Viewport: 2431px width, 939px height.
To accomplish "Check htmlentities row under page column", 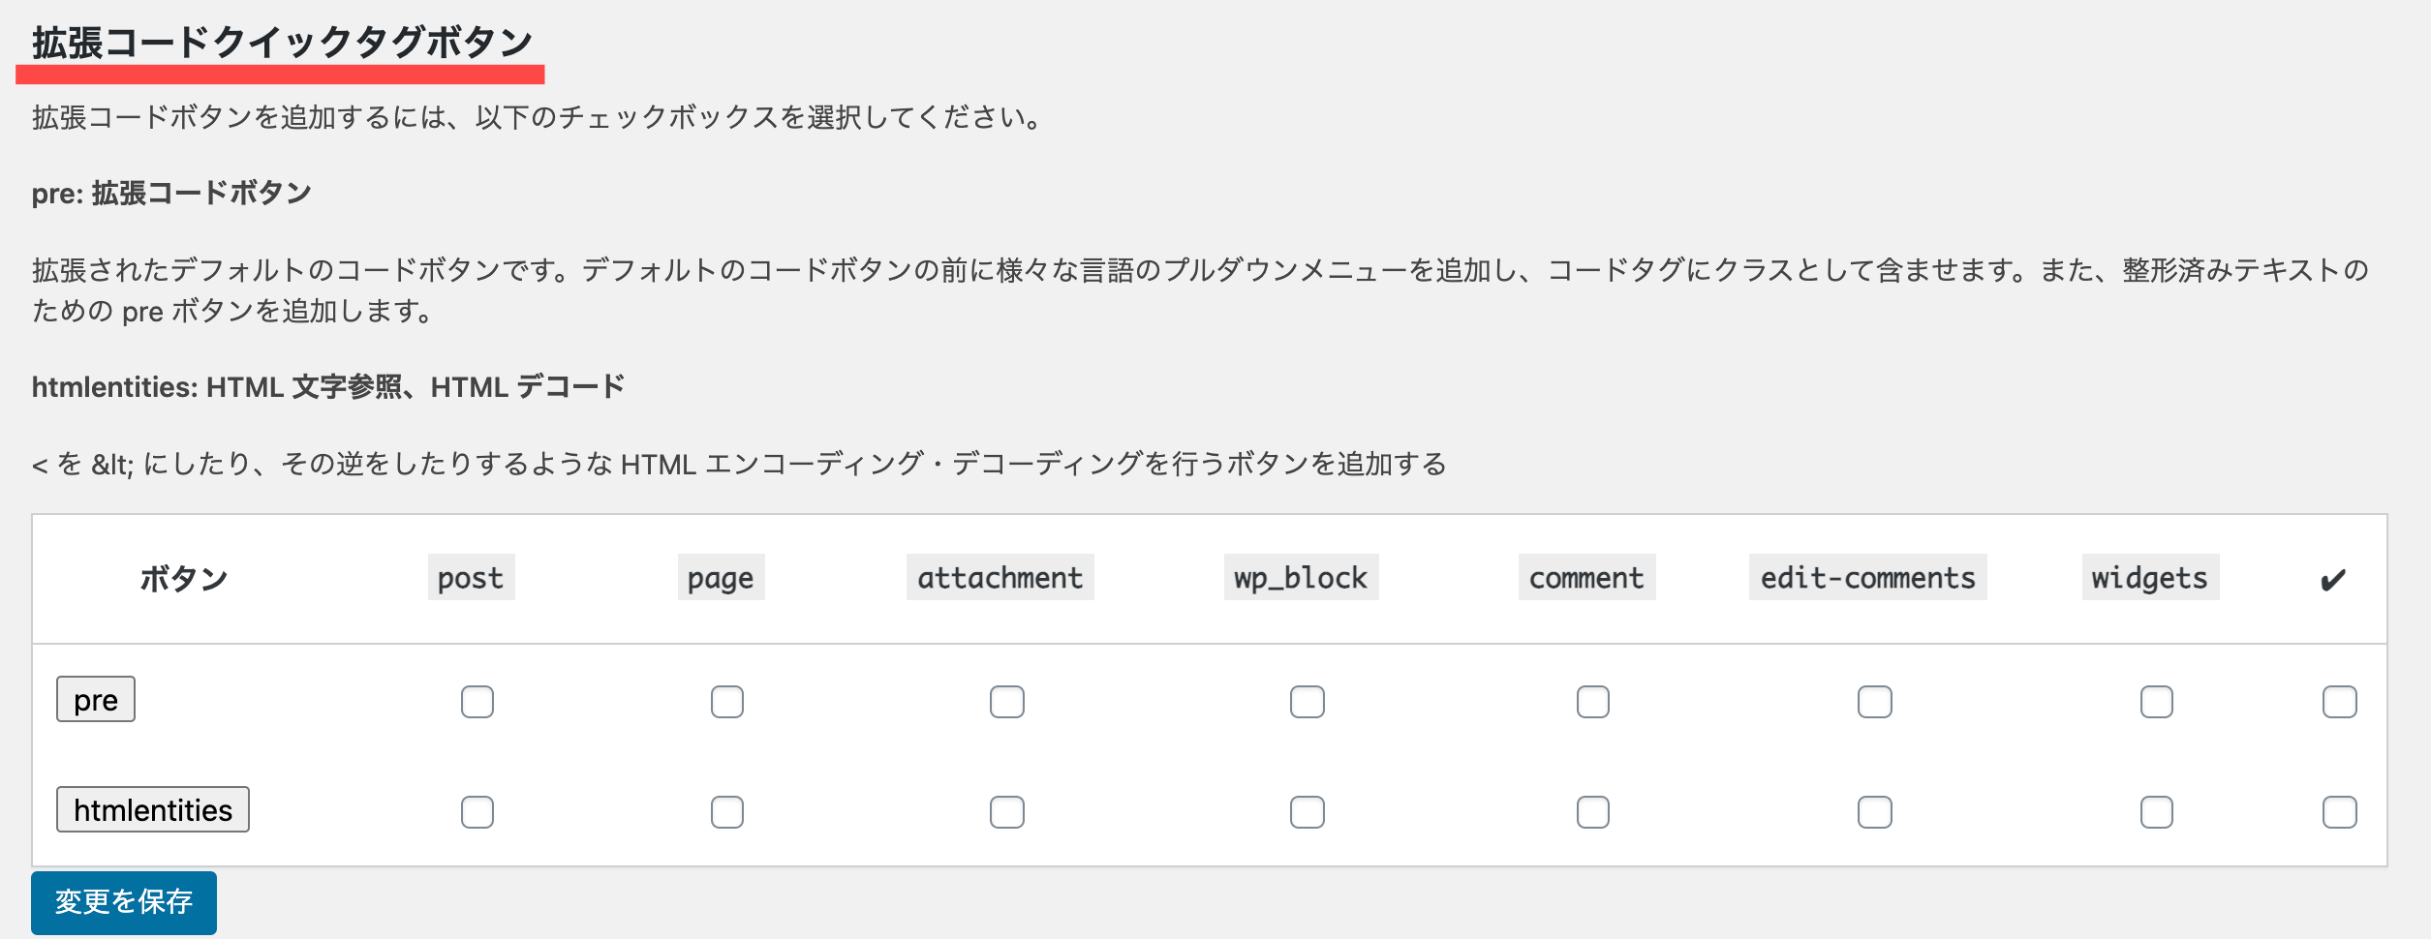I will [726, 812].
